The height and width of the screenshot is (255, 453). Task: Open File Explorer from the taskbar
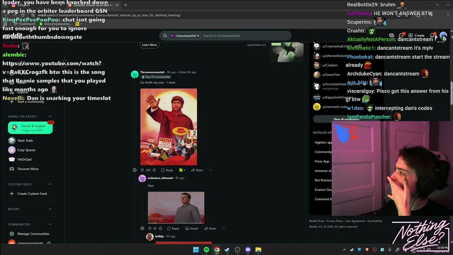pyautogui.click(x=258, y=250)
